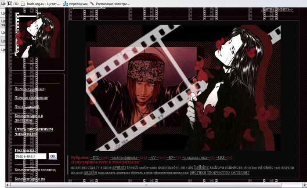The width and height of the screenshot is (307, 188).
Task: Click Стать постоянным читателем link
Action: 34,131
